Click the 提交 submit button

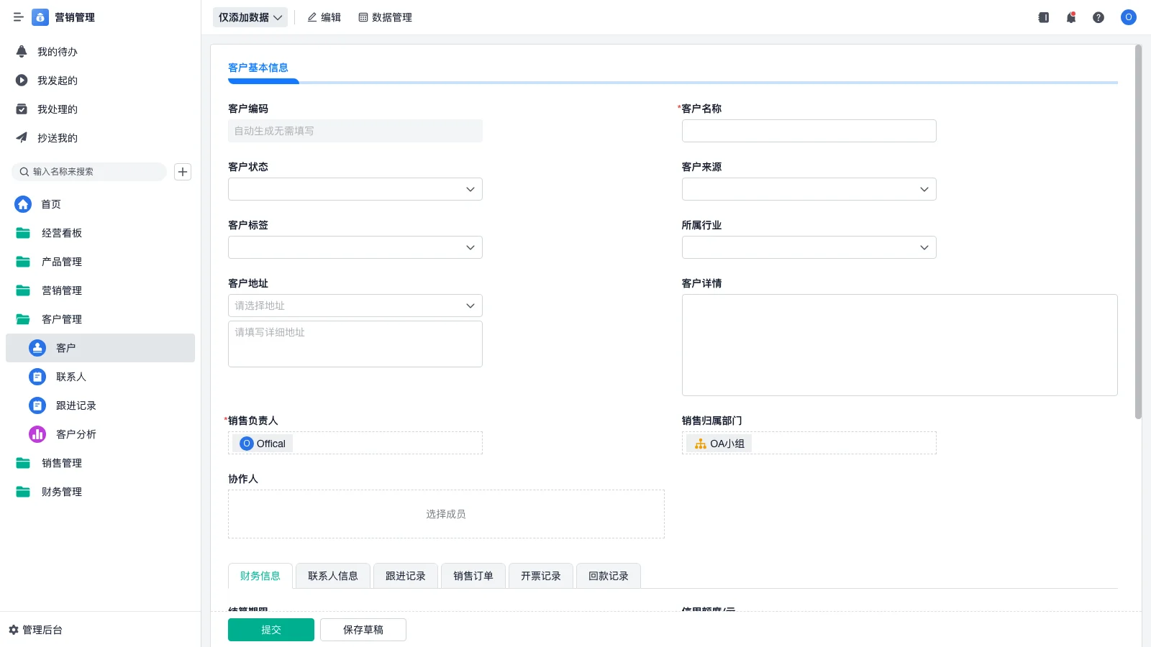pyautogui.click(x=271, y=629)
